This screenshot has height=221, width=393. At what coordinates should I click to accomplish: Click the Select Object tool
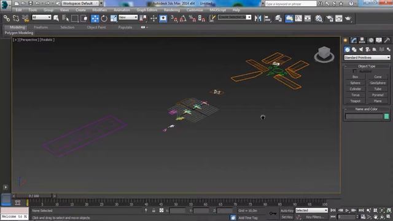coord(56,18)
